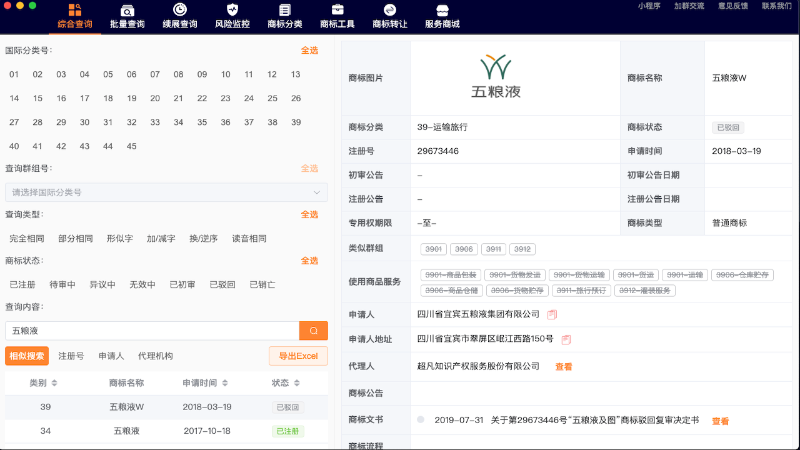Run the search with the magnifier icon
Viewport: 800px width, 450px height.
coord(313,330)
